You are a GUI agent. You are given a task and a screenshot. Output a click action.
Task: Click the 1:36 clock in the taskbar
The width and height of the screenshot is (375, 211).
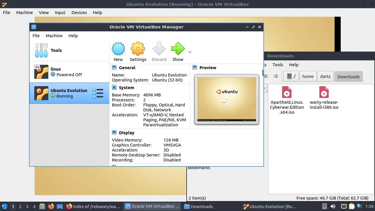(x=369, y=207)
